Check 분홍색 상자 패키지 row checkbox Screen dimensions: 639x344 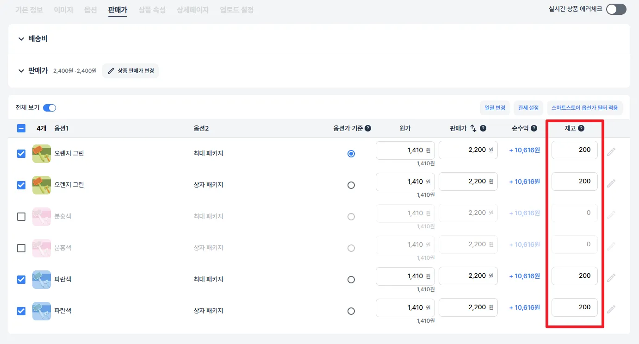(21, 248)
